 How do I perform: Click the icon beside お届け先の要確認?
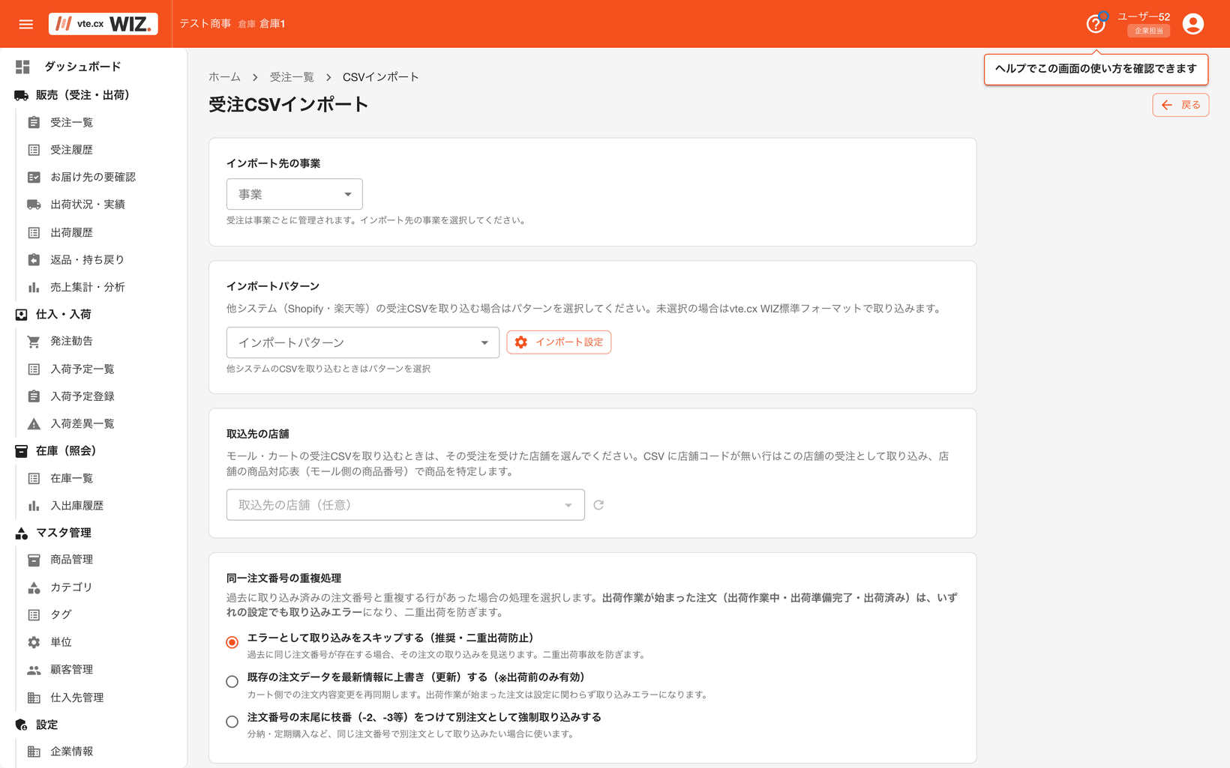(34, 177)
